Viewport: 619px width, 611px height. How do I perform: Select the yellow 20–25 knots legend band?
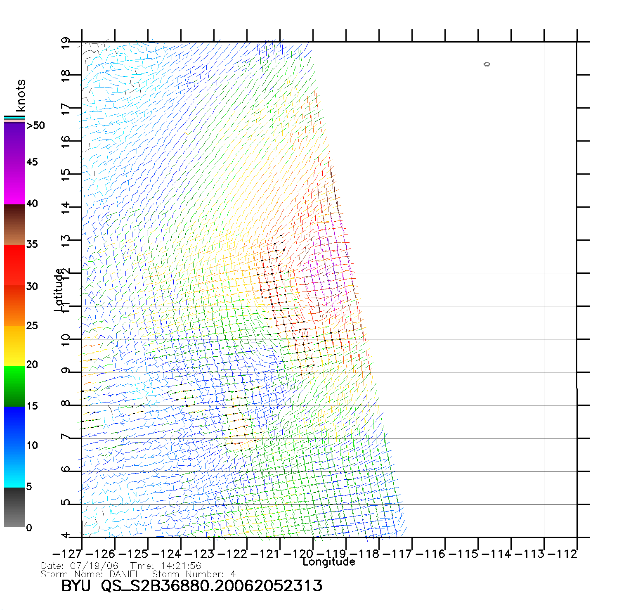[x=14, y=346]
